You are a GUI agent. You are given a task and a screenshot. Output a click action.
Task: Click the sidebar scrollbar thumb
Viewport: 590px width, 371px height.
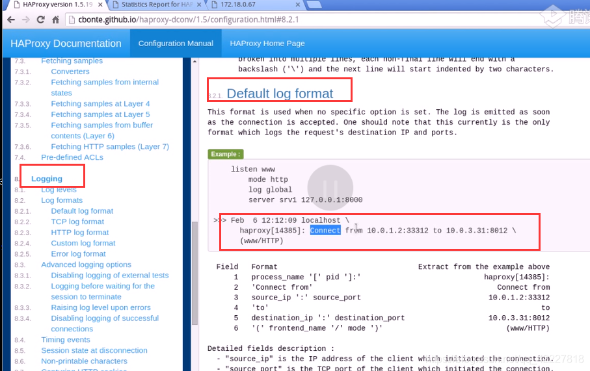click(x=194, y=273)
